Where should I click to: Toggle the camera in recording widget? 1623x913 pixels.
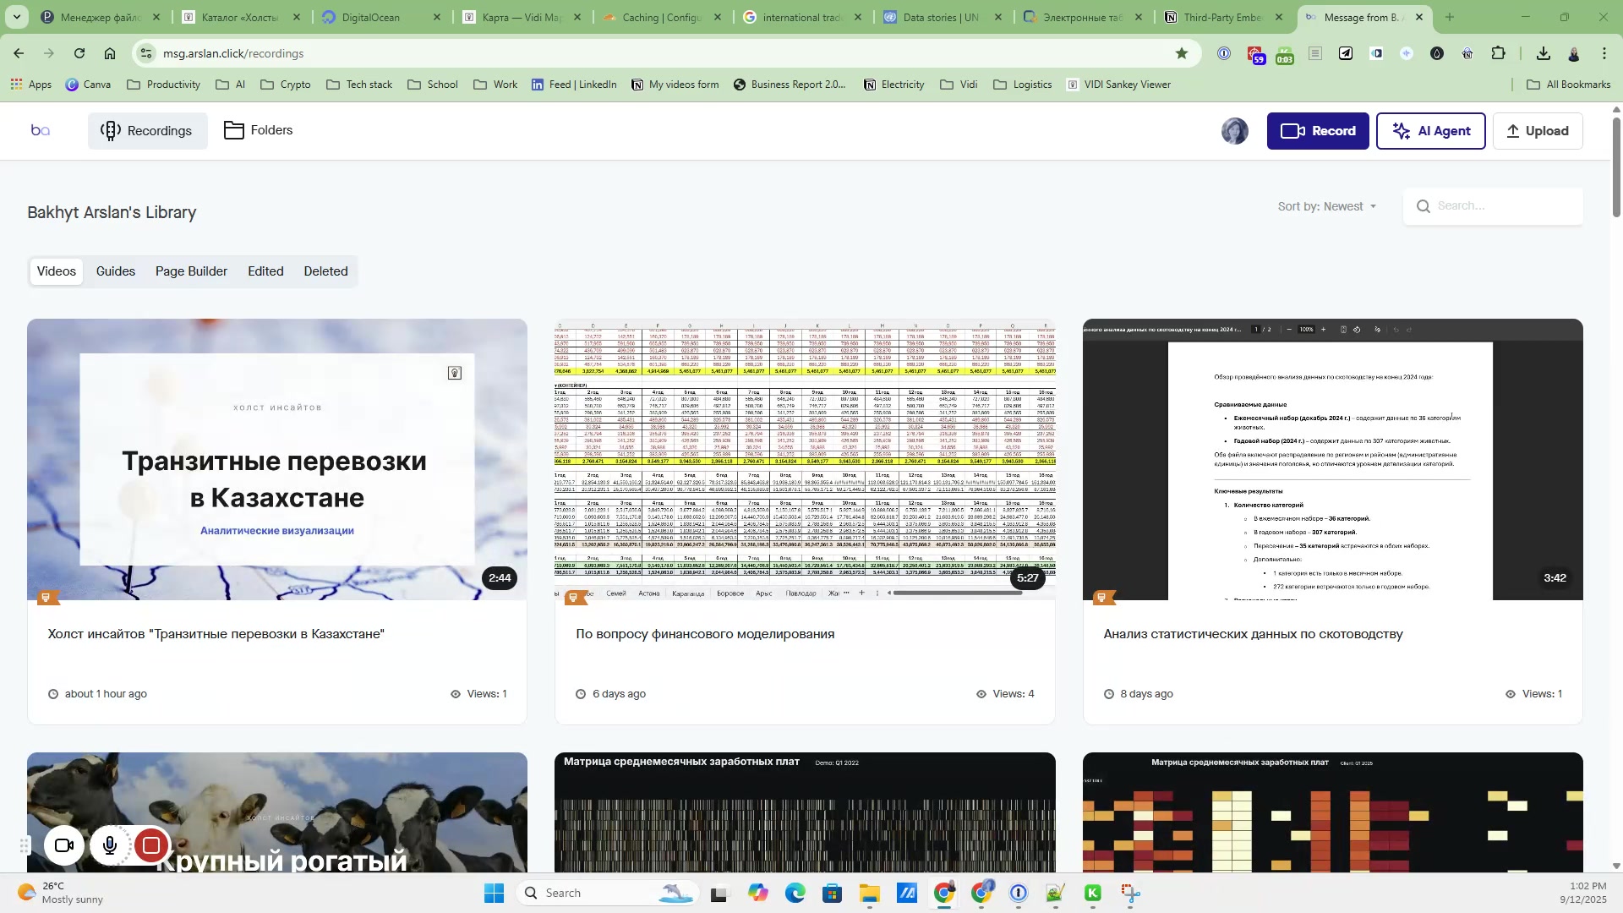coord(64,845)
